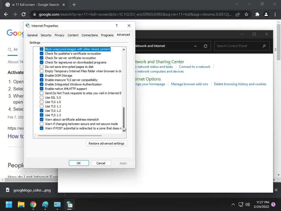Screen dimensions: 281x211
Task: Enable Send Do Not Track requests
Action: coord(42,93)
